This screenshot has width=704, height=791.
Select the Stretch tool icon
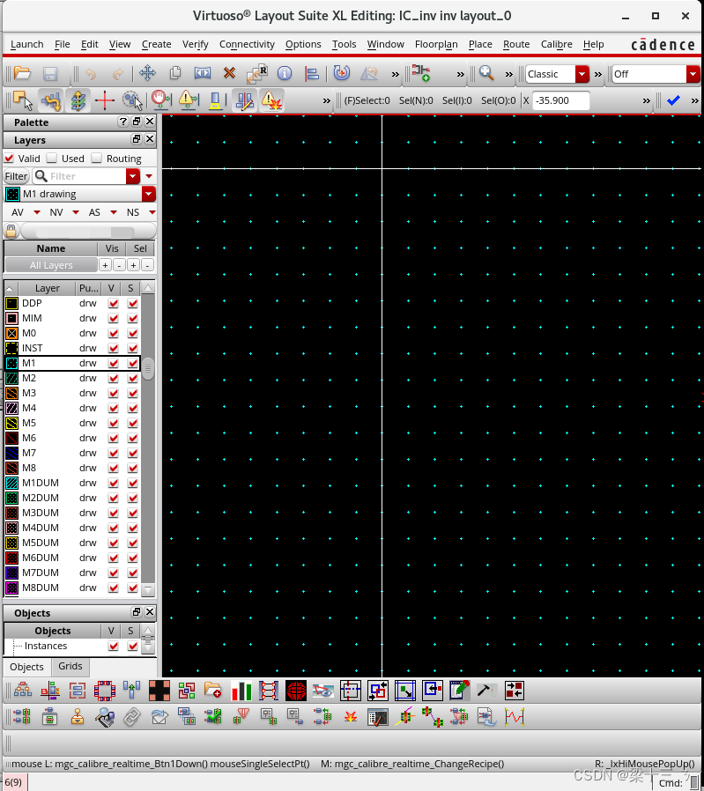[203, 73]
